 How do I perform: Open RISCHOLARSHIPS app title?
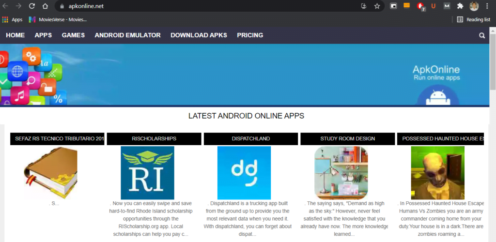[x=154, y=139]
